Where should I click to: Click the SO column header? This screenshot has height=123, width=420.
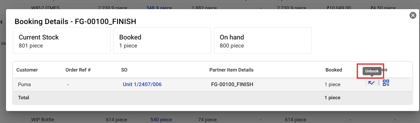coord(124,70)
